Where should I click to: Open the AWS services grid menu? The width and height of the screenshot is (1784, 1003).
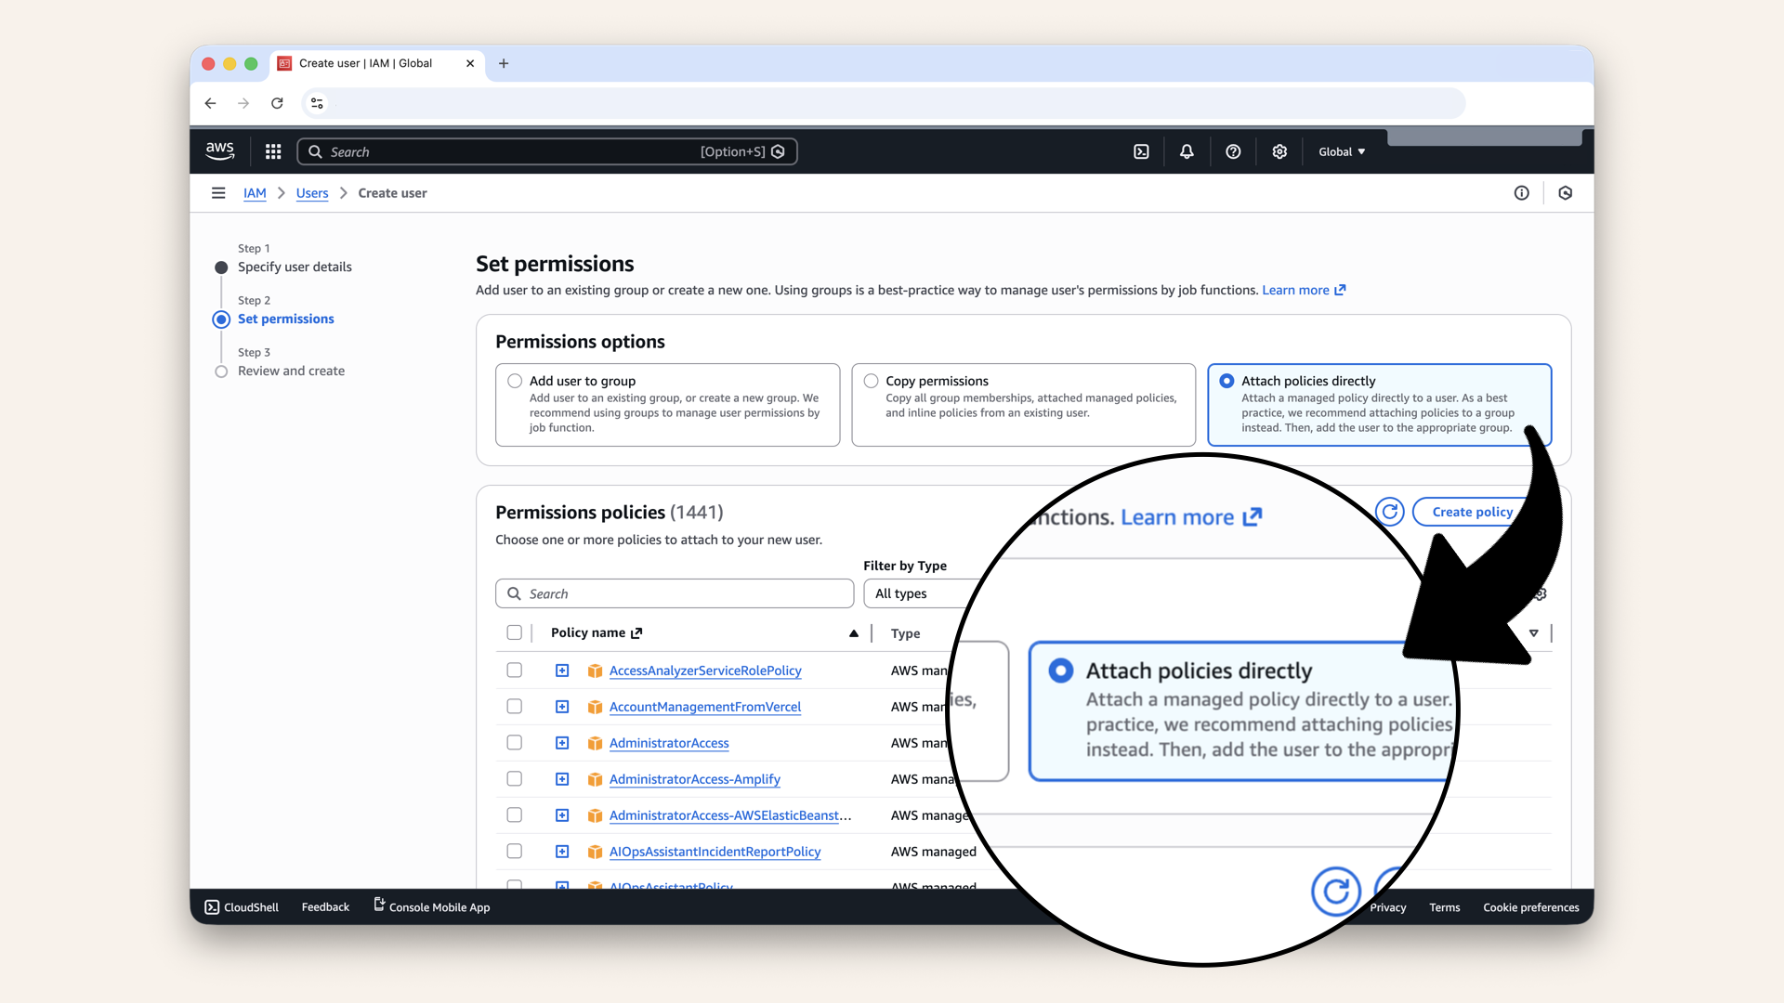point(272,150)
